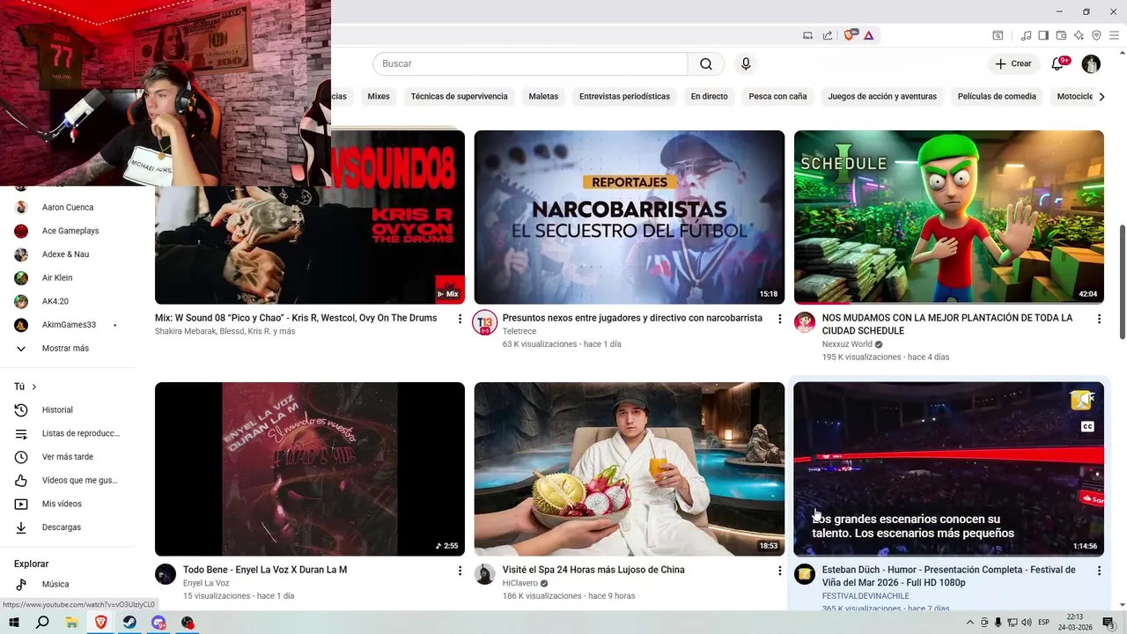Viewport: 1127px width, 634px height.
Task: Open the account avatar menu
Action: [1091, 63]
